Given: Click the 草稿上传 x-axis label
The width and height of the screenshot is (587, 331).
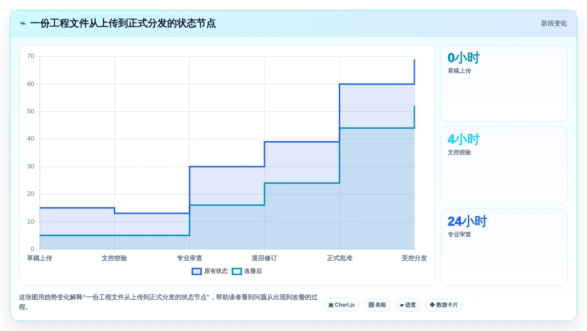Looking at the screenshot, I should pyautogui.click(x=40, y=258).
